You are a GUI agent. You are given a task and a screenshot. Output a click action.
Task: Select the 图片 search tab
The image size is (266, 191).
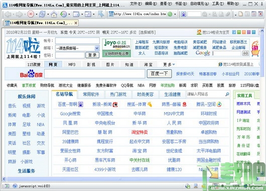tap(110, 64)
